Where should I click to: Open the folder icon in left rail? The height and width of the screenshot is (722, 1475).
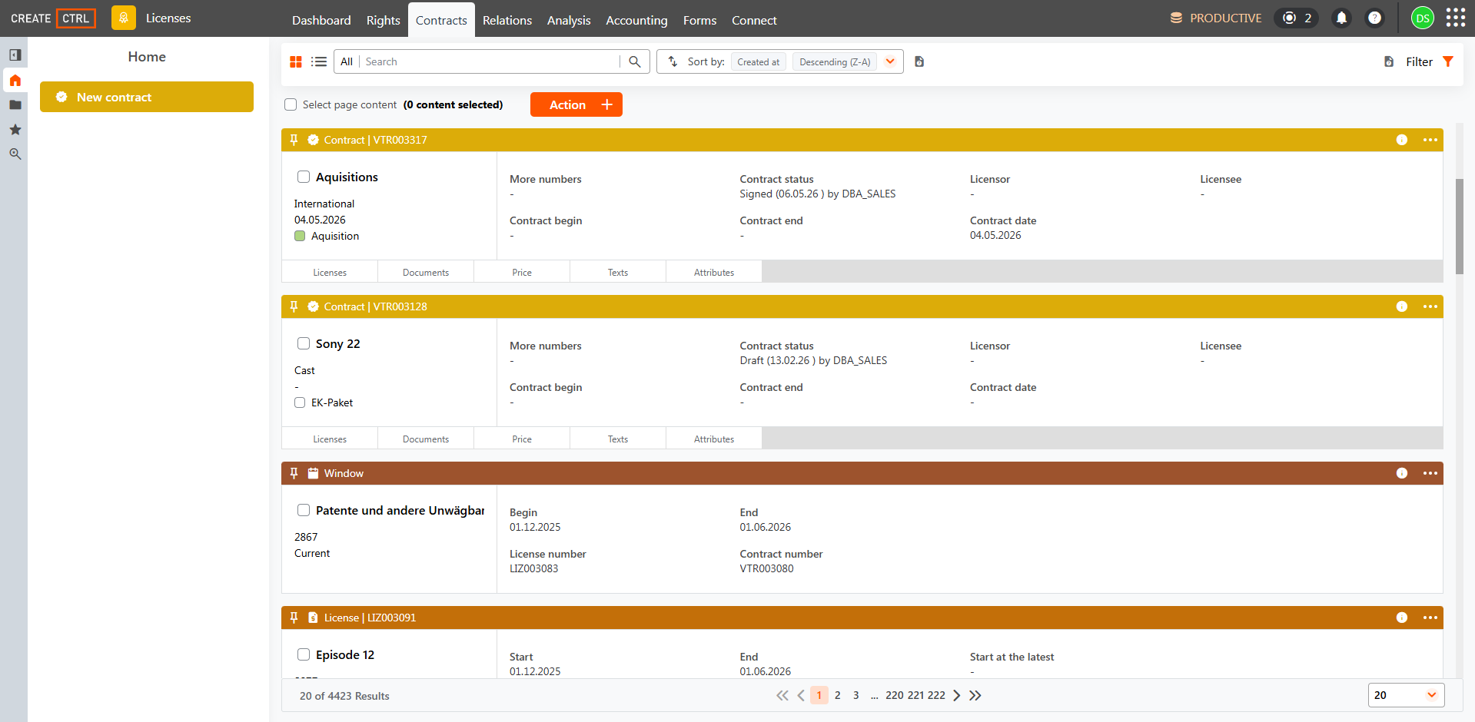pos(15,104)
